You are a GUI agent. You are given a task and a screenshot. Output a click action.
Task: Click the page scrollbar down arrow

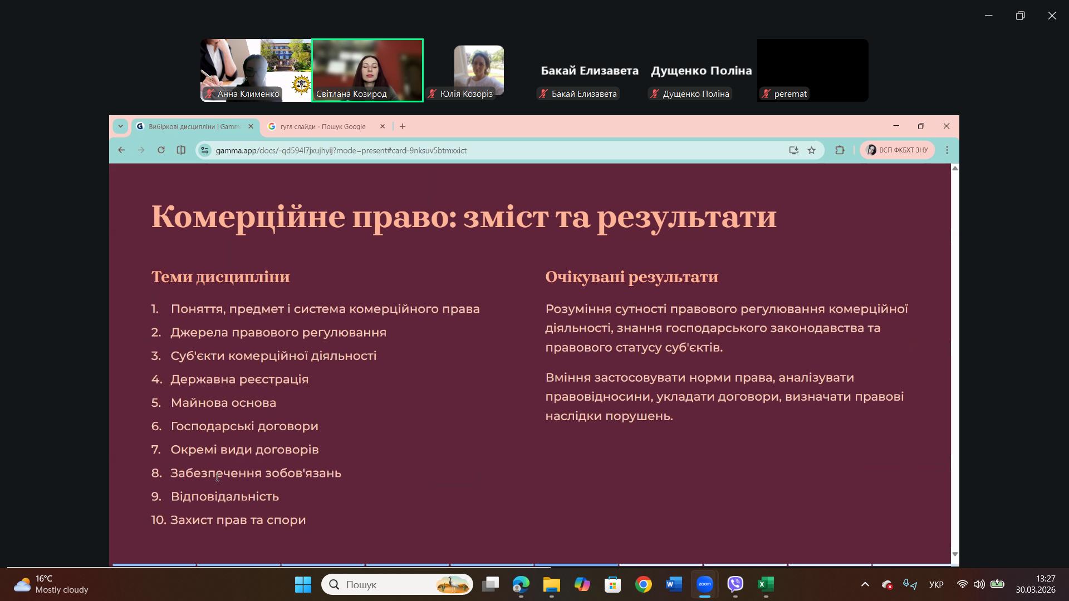tap(955, 554)
